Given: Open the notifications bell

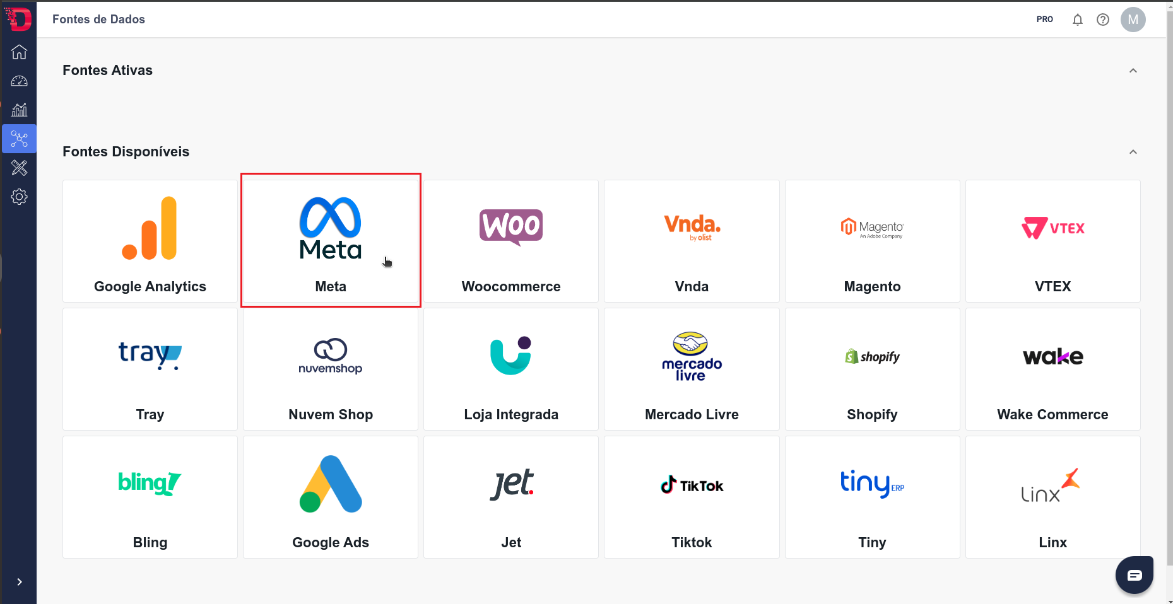Looking at the screenshot, I should pyautogui.click(x=1078, y=20).
